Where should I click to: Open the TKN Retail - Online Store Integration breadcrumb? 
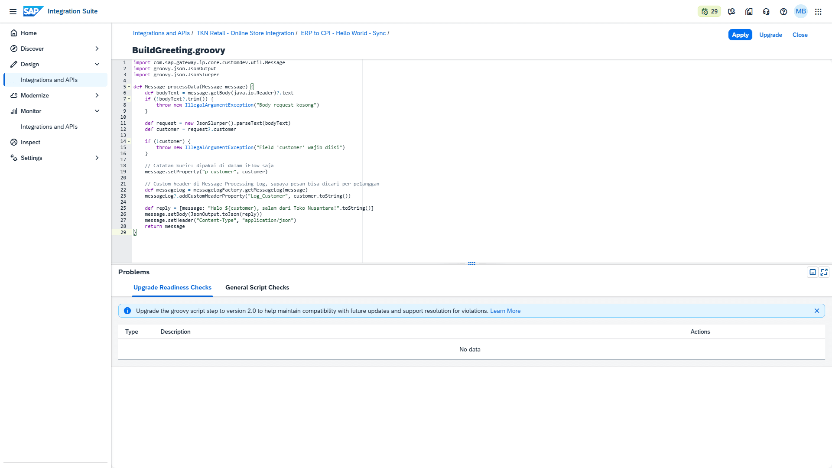245,33
